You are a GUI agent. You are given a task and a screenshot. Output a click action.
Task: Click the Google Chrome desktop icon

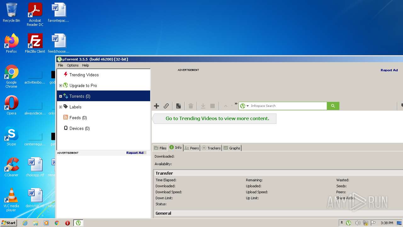click(x=11, y=76)
